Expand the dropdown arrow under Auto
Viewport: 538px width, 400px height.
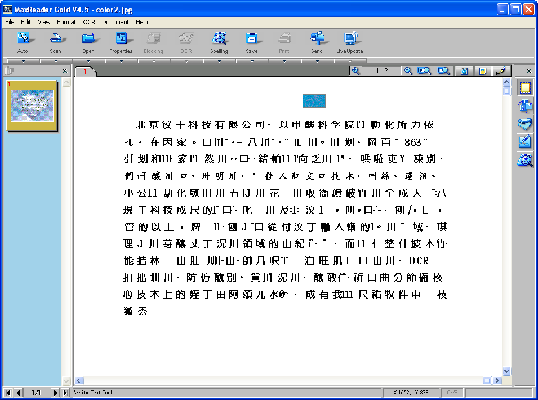pos(23,61)
